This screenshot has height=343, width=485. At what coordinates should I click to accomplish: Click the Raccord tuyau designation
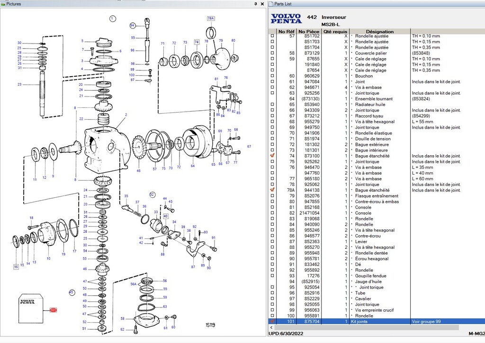pyautogui.click(x=369, y=116)
